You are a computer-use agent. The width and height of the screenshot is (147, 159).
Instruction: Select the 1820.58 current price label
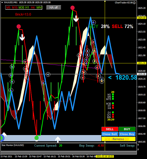[142, 74]
